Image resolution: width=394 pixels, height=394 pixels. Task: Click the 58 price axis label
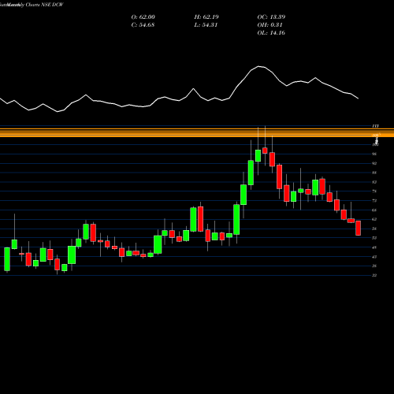374,229
